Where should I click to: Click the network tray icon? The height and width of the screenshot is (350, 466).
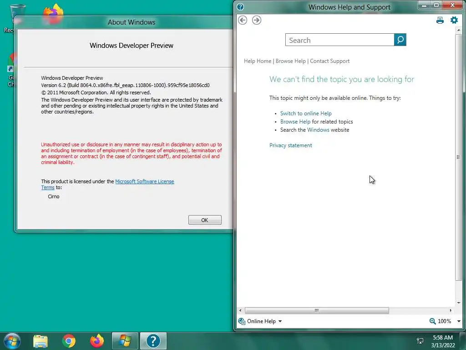tap(420, 341)
